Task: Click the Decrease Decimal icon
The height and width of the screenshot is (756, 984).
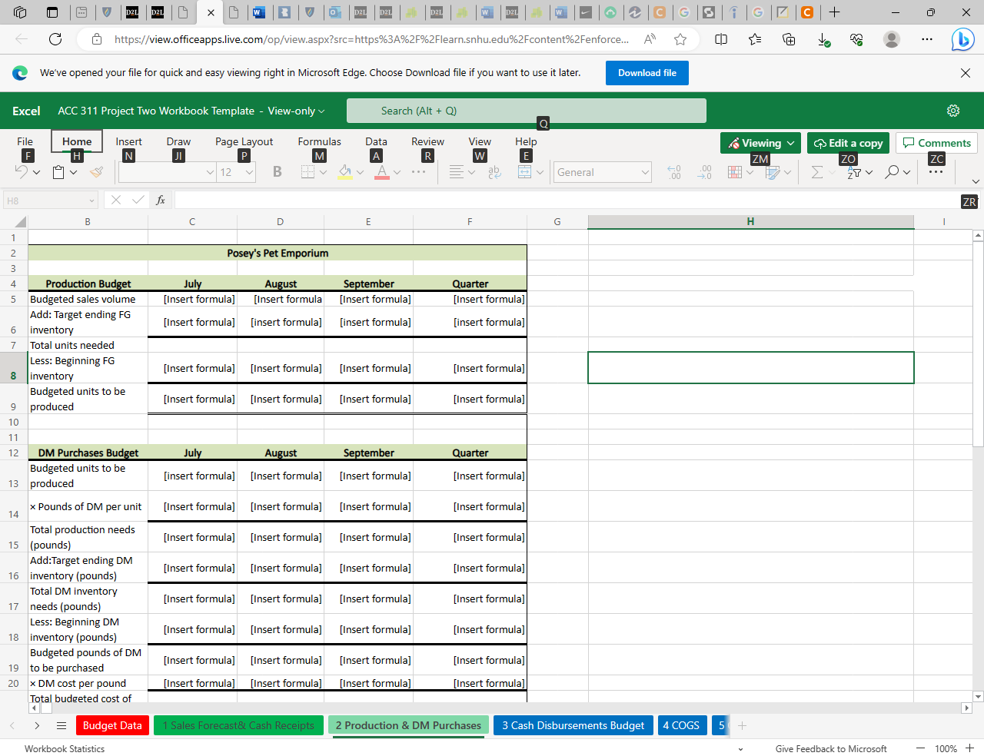Action: [674, 172]
